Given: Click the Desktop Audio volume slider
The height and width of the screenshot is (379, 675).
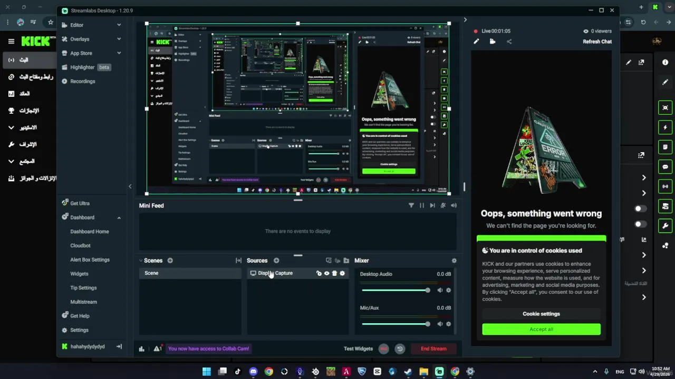Looking at the screenshot, I should pos(396,291).
